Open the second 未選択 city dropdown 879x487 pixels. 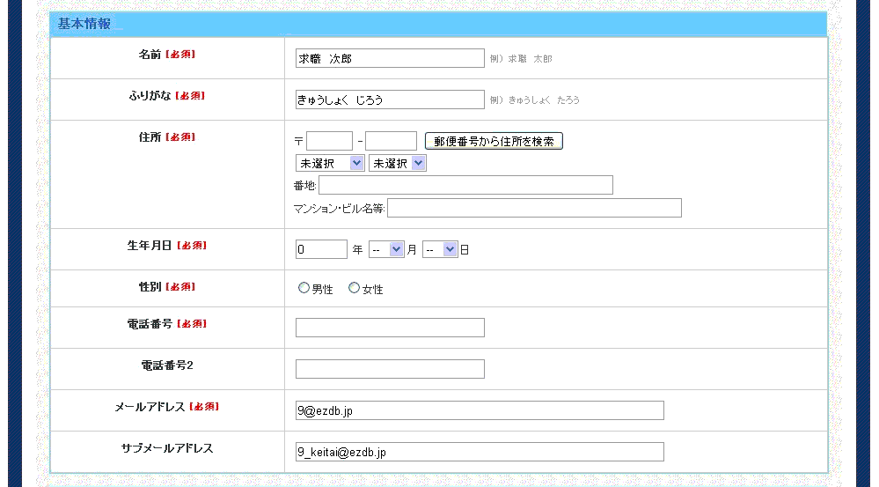coord(397,163)
